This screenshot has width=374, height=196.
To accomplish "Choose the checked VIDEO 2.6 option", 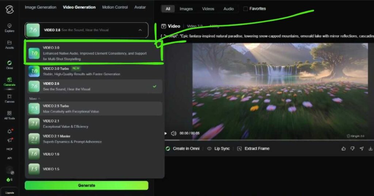I will [x=94, y=86].
